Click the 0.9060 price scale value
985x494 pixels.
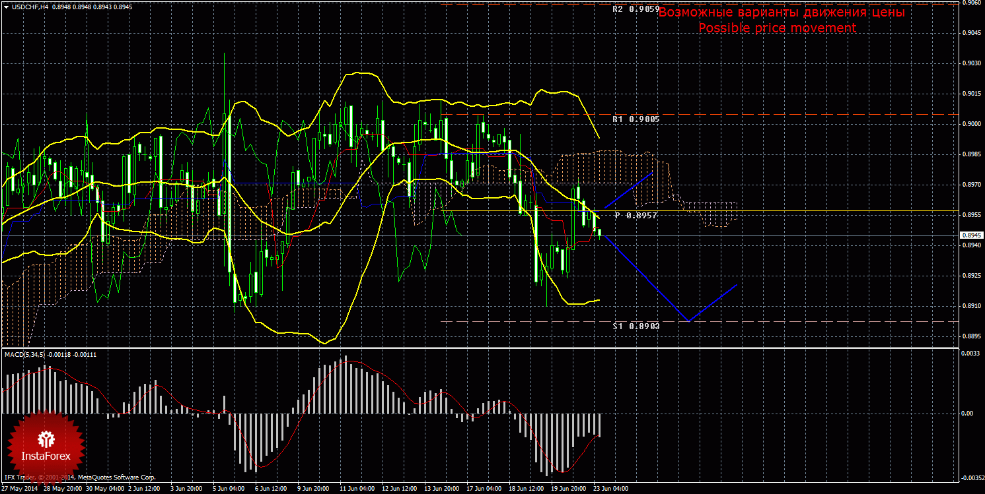click(x=970, y=3)
